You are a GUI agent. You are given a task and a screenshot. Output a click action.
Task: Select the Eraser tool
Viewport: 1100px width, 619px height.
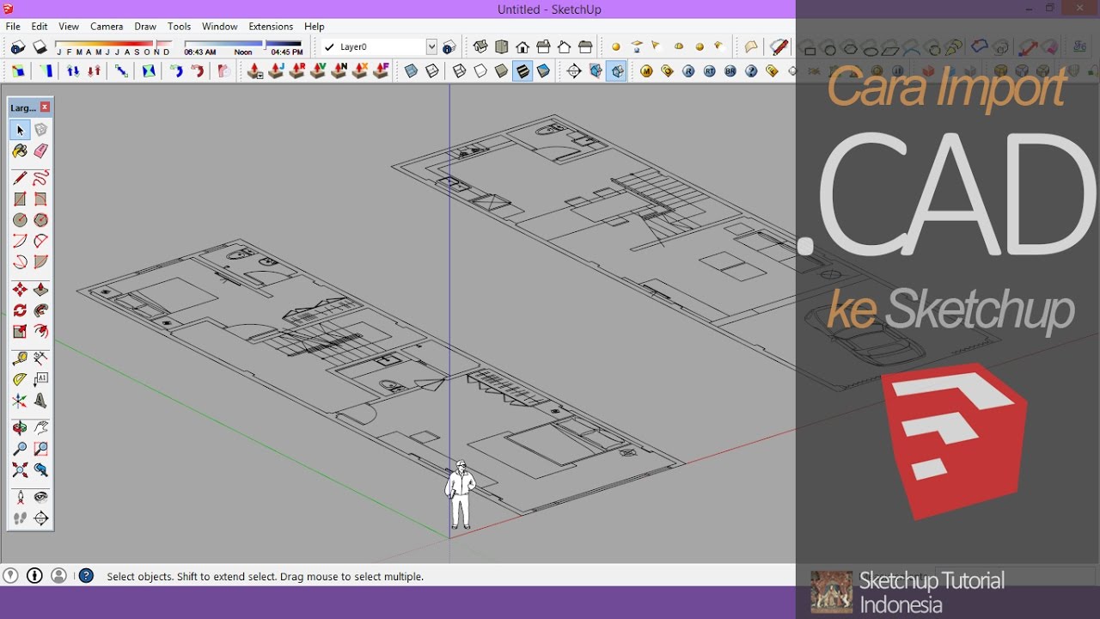41,151
